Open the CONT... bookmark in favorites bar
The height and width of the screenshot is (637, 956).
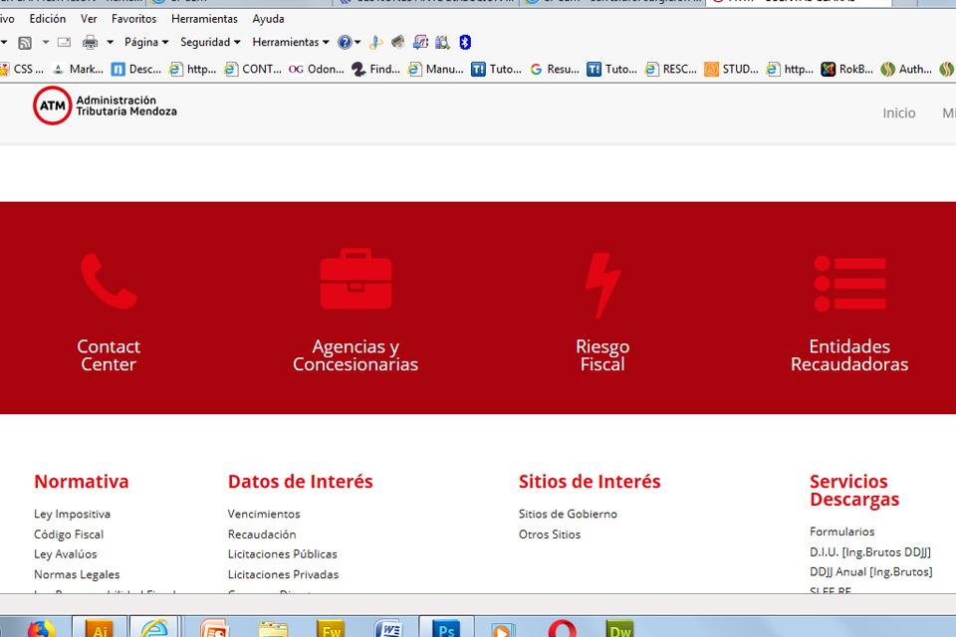(252, 70)
